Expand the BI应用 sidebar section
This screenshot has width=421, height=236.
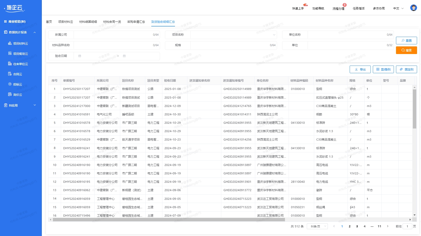point(34,105)
